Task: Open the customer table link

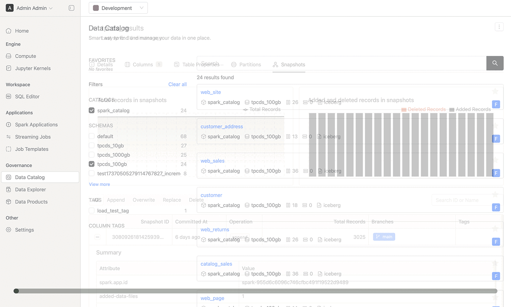Action: point(211,195)
